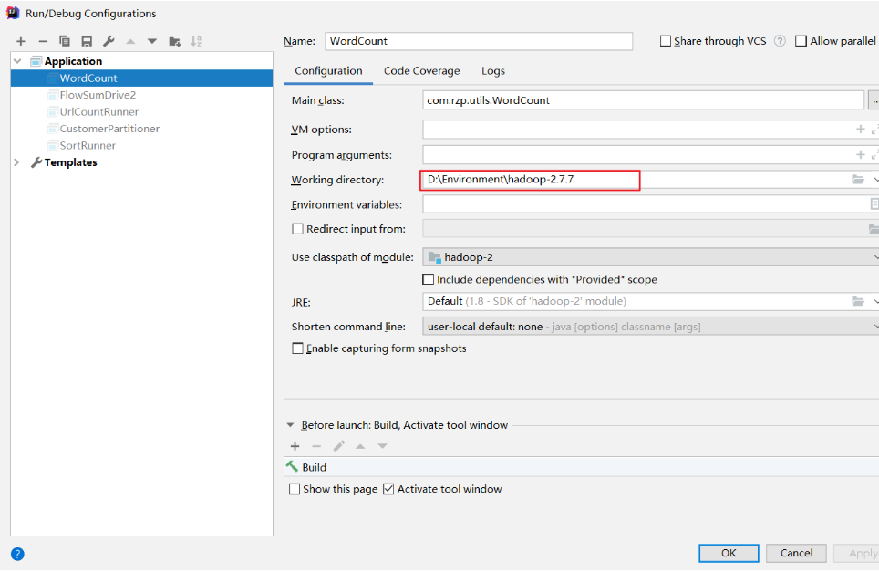Open Use classpath of module dropdown
Viewport: 879px width, 572px height.
click(650, 257)
